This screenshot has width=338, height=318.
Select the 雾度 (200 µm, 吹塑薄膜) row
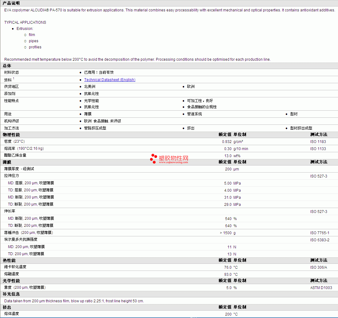pos(169,287)
